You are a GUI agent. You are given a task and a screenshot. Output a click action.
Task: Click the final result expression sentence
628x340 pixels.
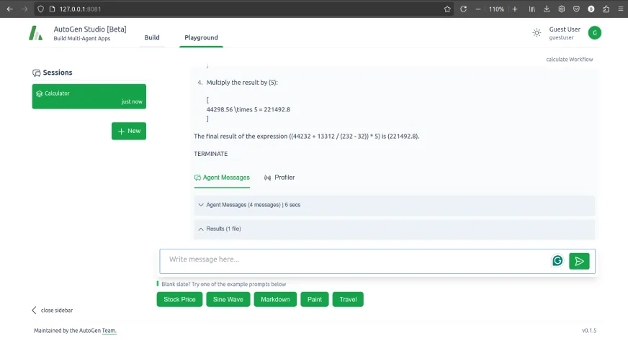coord(306,137)
